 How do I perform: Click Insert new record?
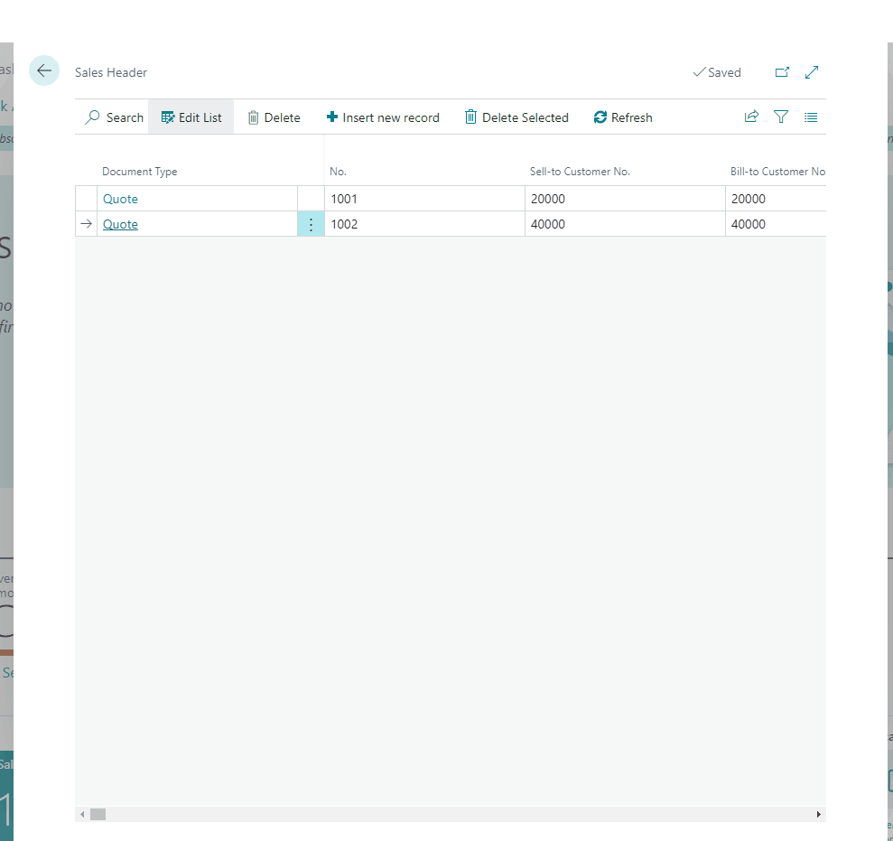point(383,117)
